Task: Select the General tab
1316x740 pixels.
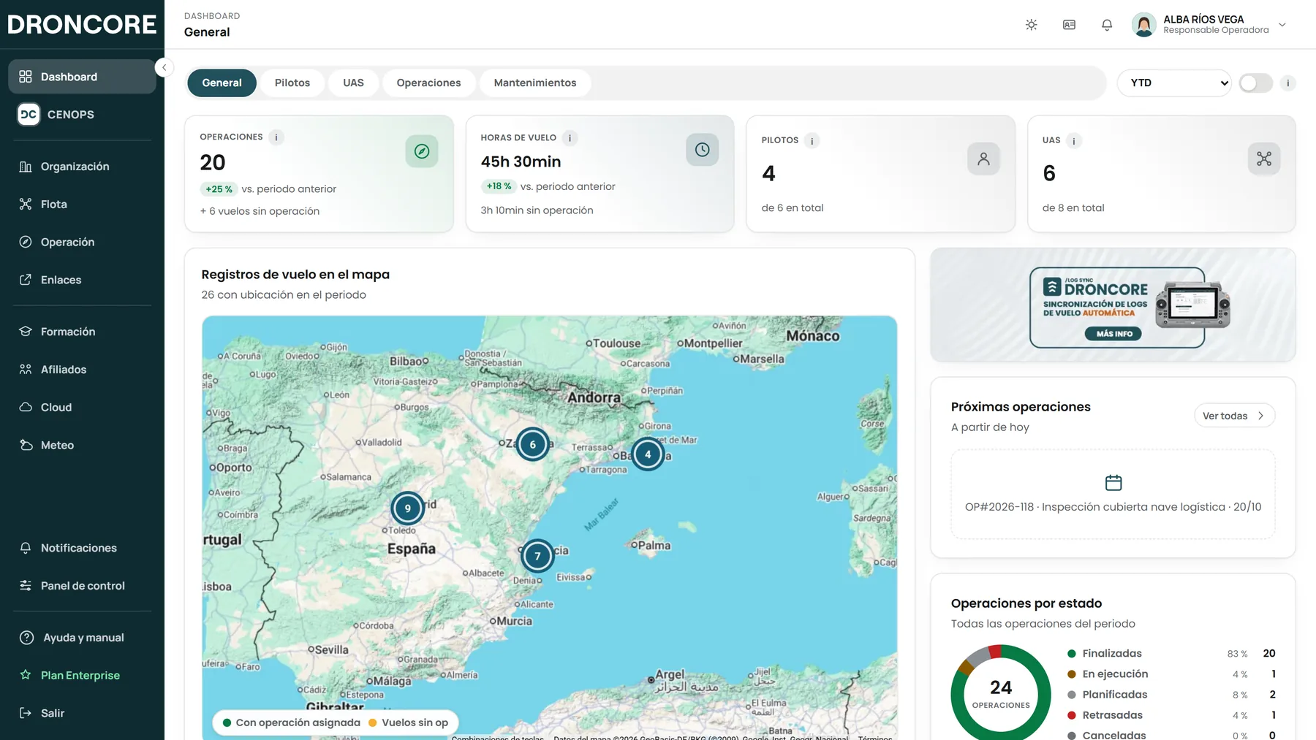Action: coord(222,83)
